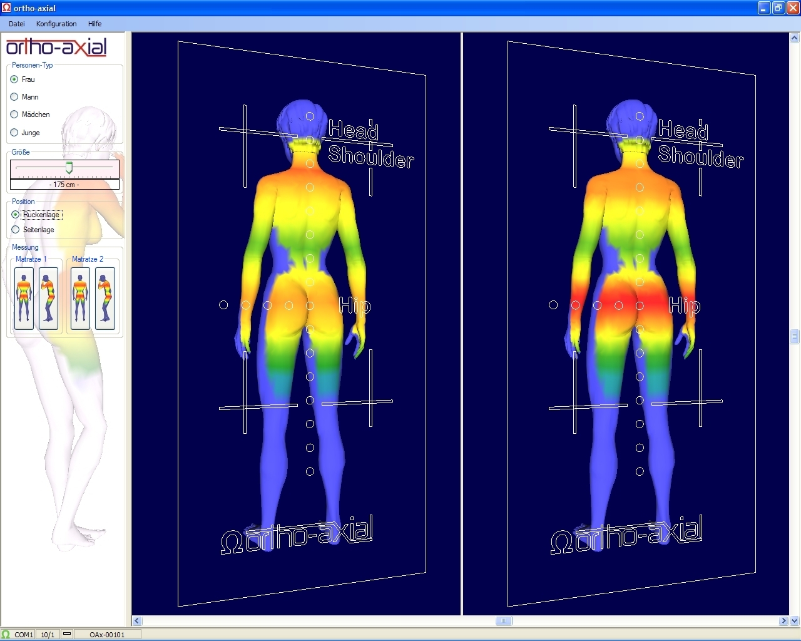Click the ortho-axial logo in sidebar

click(x=56, y=47)
